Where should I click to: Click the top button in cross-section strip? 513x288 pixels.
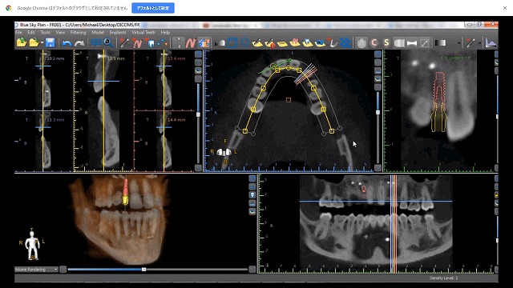coord(198,54)
